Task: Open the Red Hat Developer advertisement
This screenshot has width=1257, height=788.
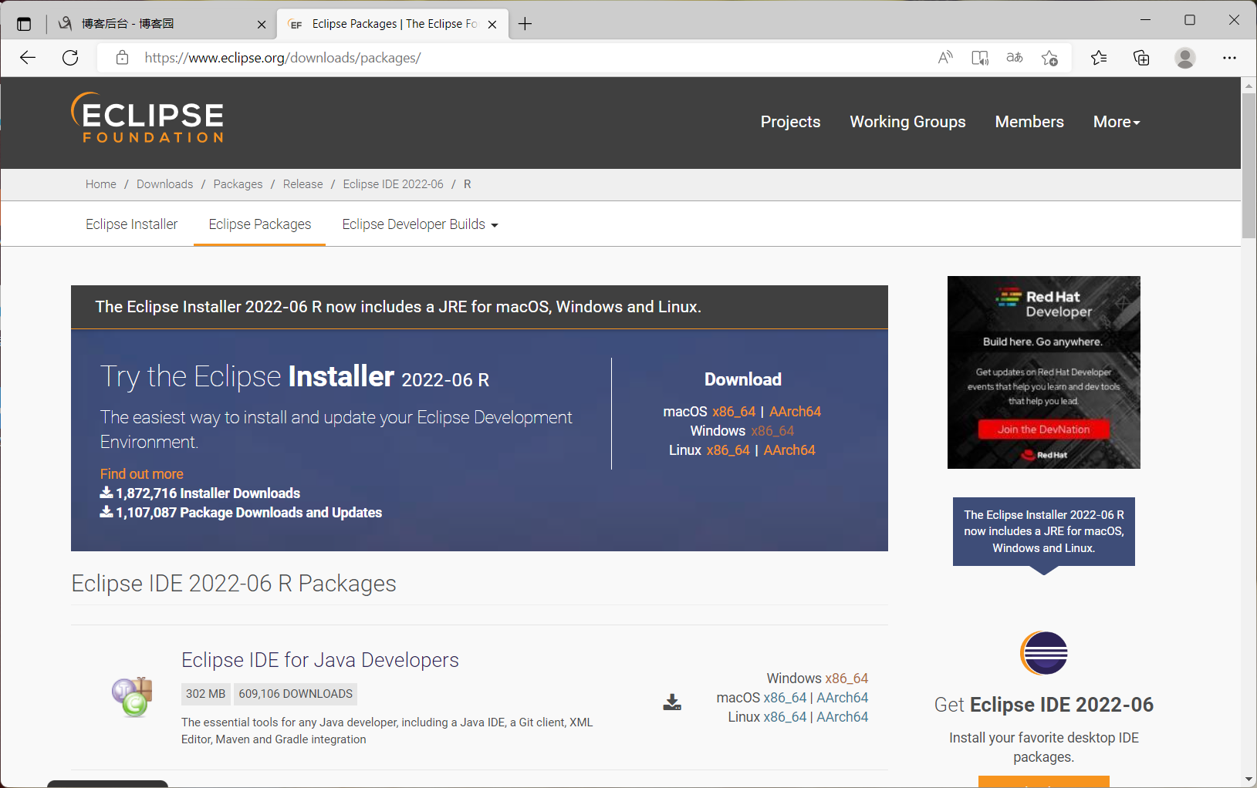Action: [1043, 372]
